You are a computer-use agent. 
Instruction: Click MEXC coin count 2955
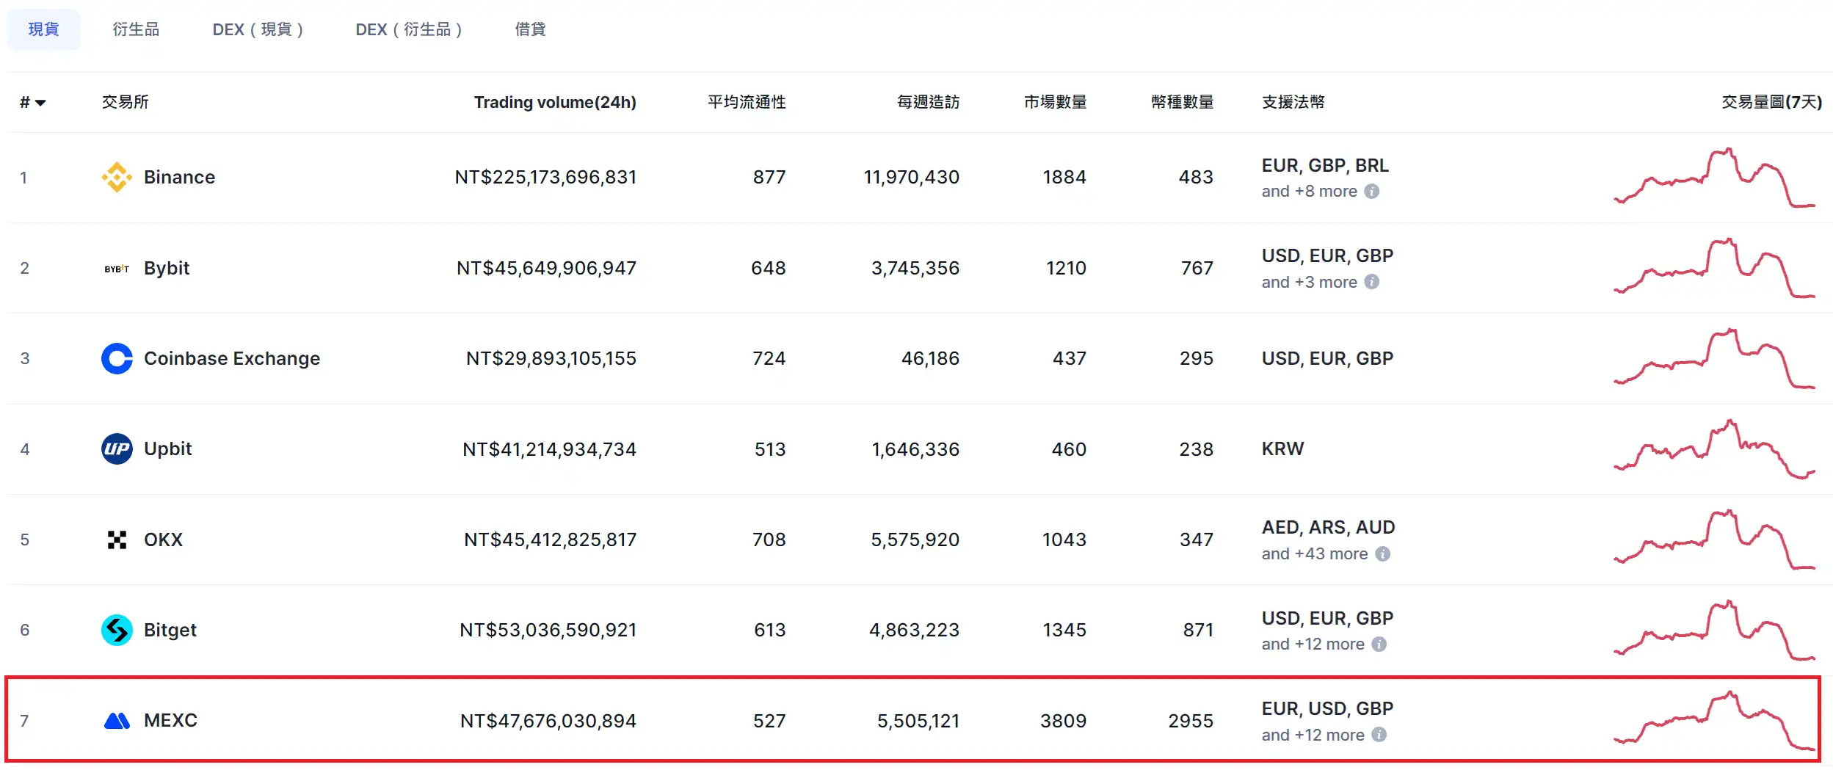pyautogui.click(x=1191, y=721)
